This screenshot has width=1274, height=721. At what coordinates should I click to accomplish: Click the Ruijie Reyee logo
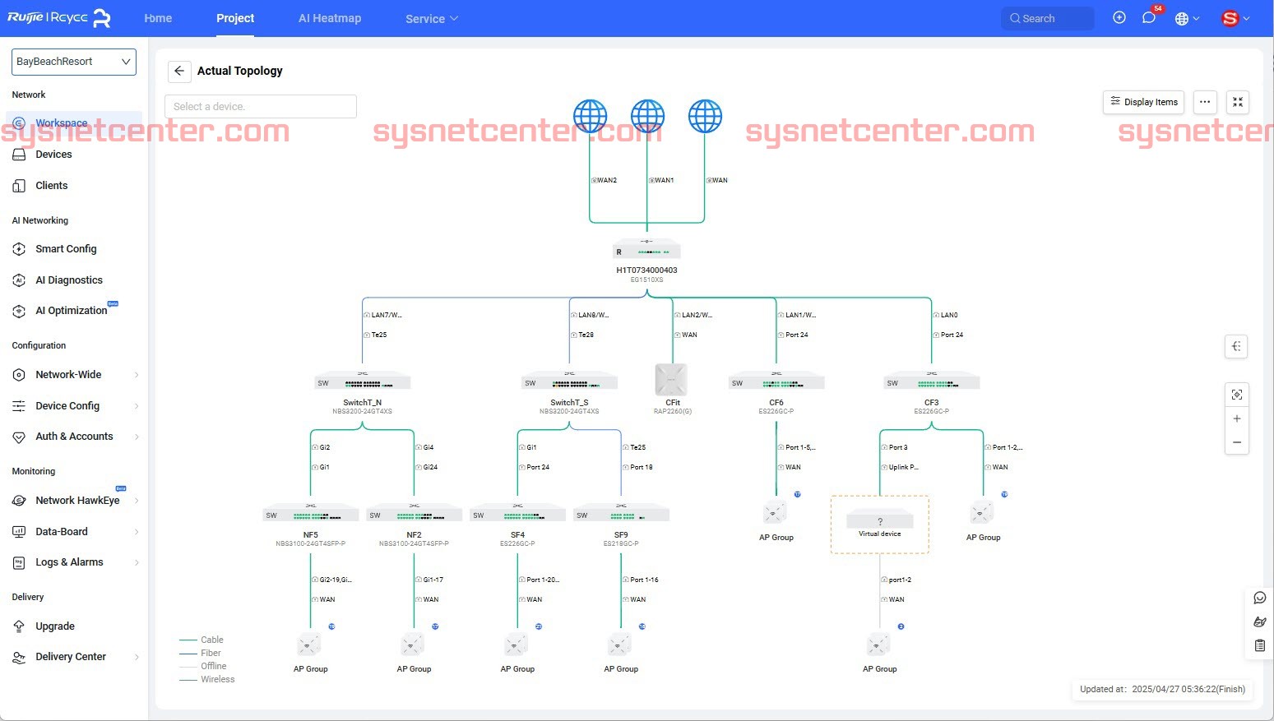coord(58,18)
